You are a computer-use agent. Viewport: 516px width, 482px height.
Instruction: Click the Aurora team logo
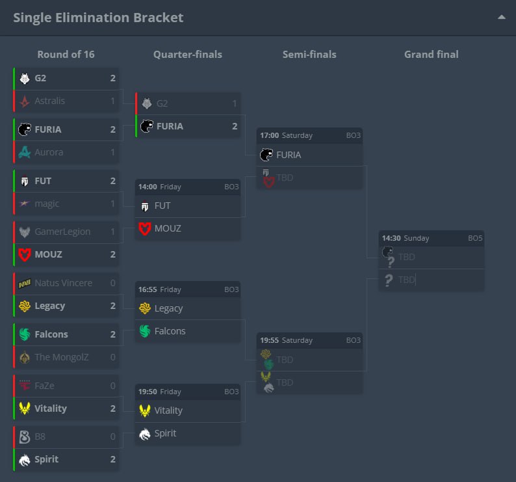click(x=25, y=152)
